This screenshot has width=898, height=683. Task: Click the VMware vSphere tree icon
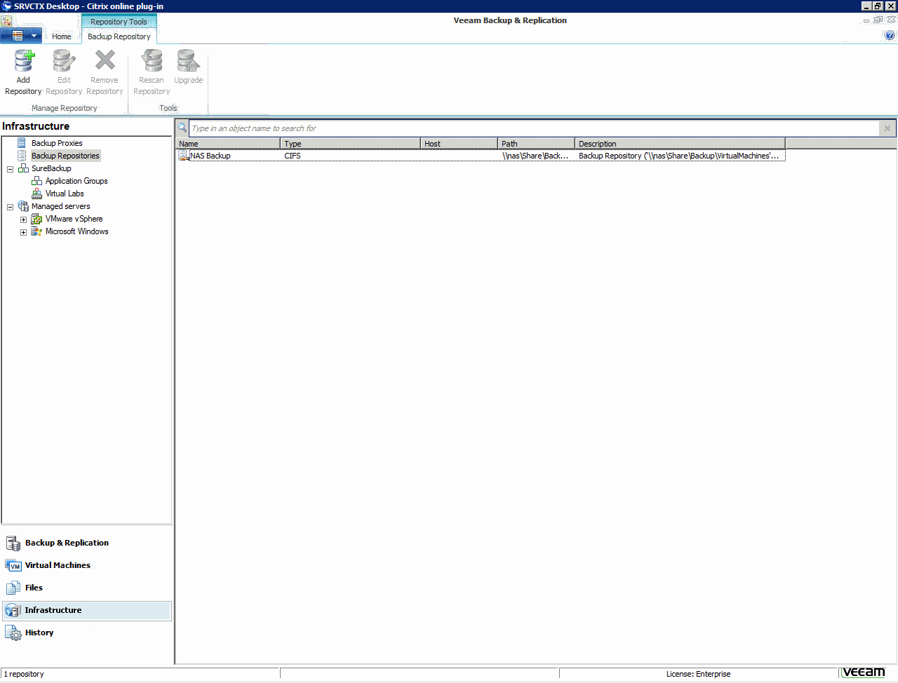coord(36,219)
